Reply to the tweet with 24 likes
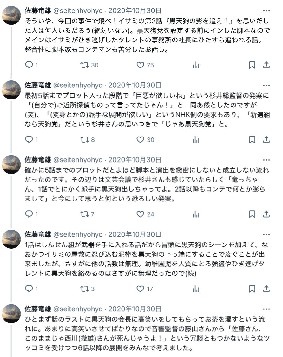 coord(29,214)
